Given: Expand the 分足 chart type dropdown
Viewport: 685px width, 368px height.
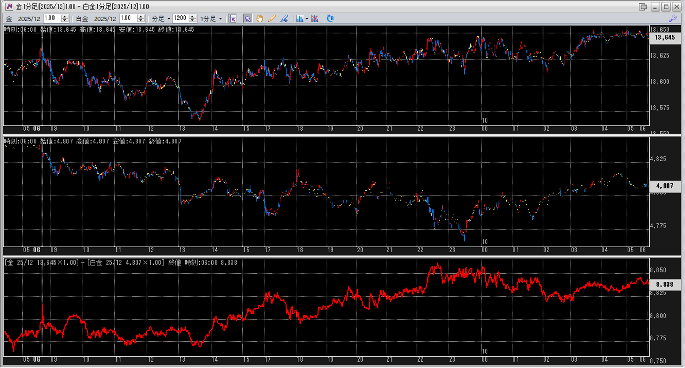Looking at the screenshot, I should [169, 19].
